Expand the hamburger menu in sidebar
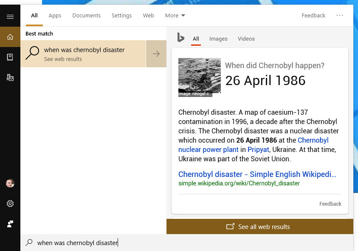This screenshot has width=358, height=251. [x=10, y=17]
